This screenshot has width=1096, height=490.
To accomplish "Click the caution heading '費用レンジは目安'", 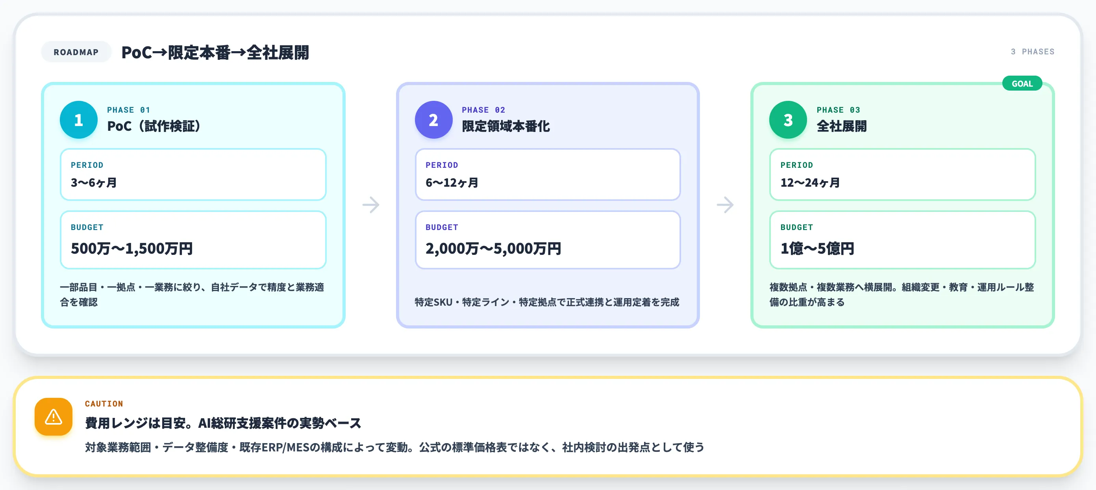I will (223, 423).
